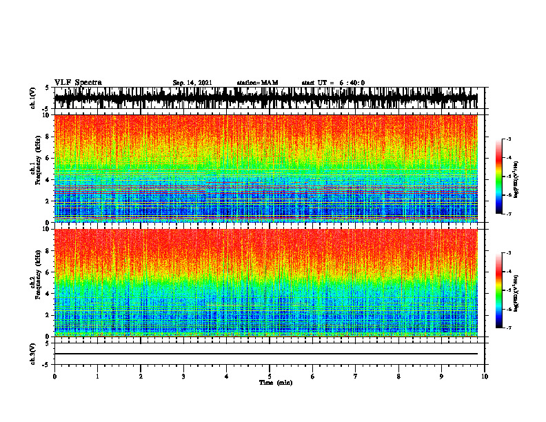Click the time axis tick label "9"
The height and width of the screenshot is (422, 546).
coord(441,376)
